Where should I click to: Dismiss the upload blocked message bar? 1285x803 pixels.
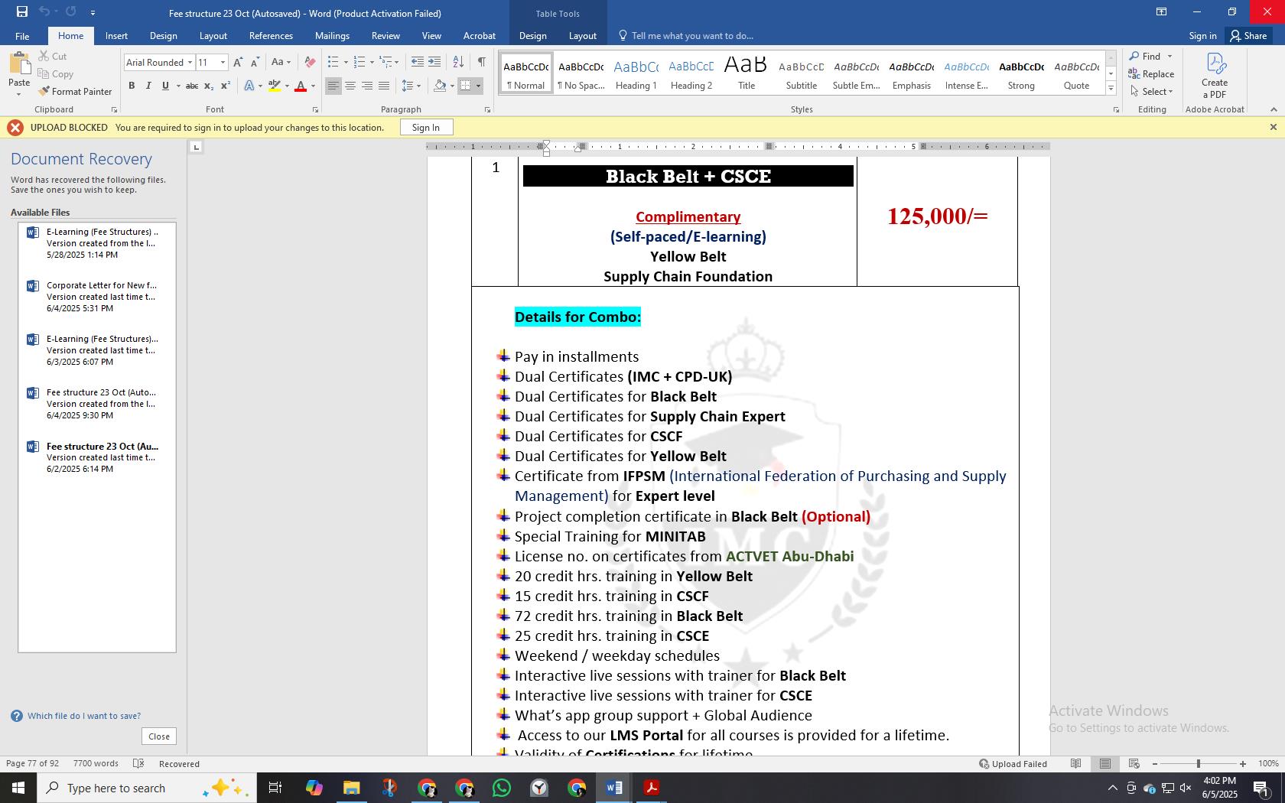pos(1273,128)
